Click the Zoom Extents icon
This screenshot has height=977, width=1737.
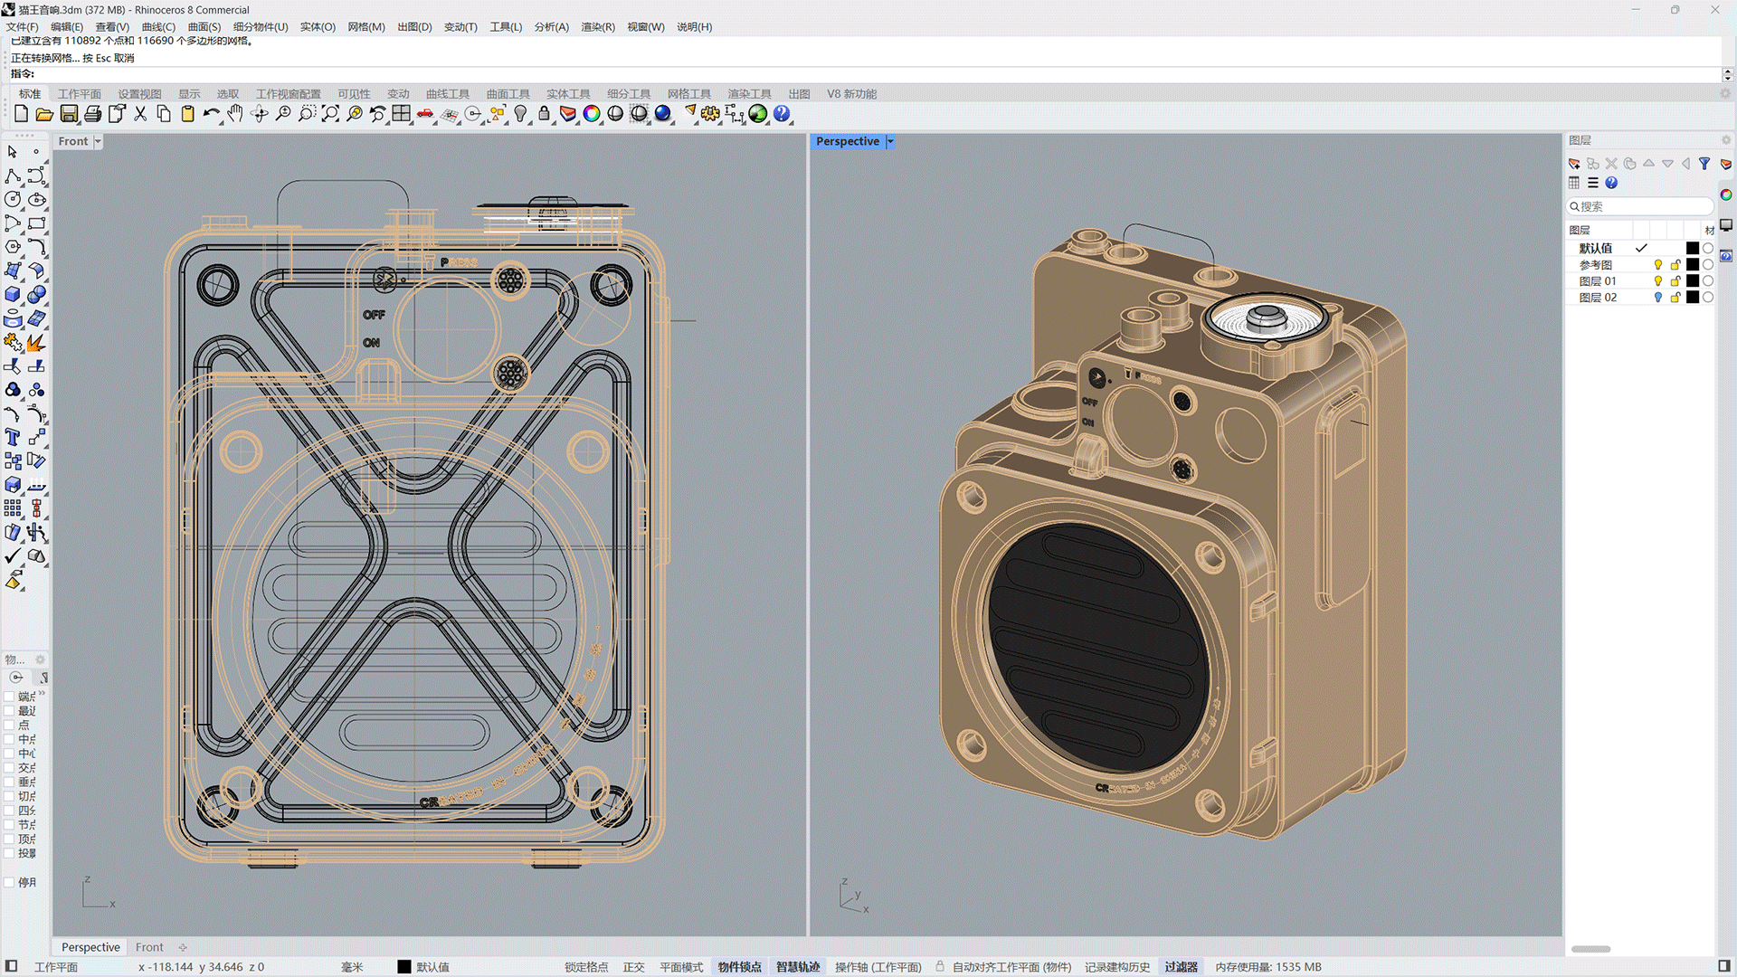tap(330, 114)
